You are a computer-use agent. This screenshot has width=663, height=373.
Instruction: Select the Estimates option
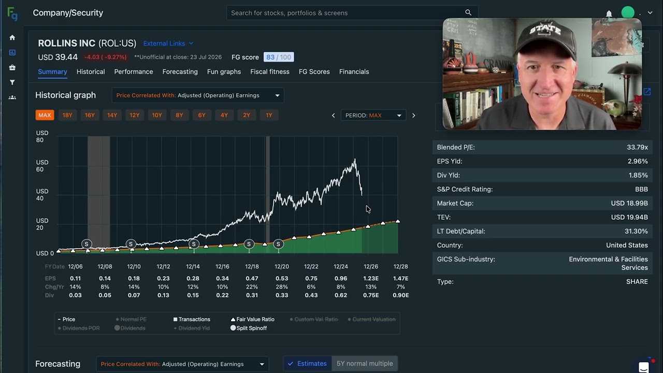(307, 364)
